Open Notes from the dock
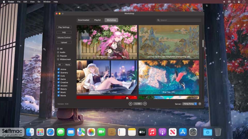The width and height of the screenshot is (248, 139). 132,132
